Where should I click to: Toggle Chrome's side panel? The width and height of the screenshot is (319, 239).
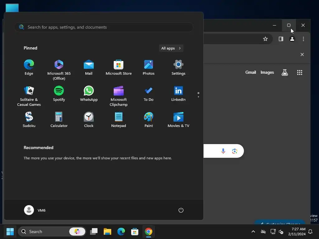pyautogui.click(x=281, y=39)
